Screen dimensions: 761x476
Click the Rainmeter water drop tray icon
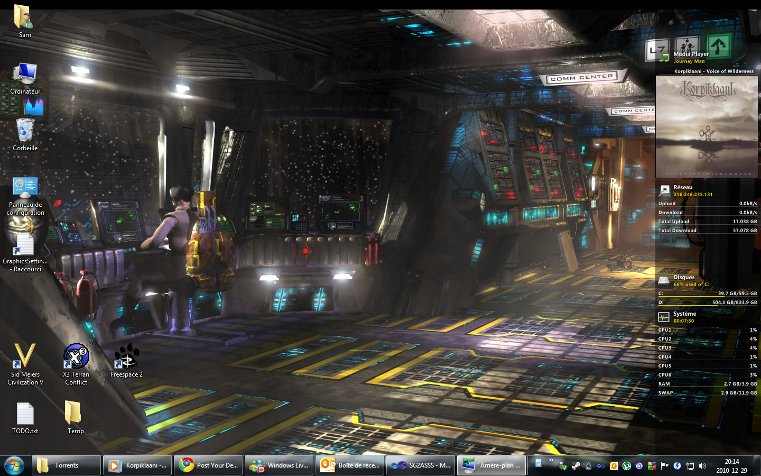[x=588, y=466]
